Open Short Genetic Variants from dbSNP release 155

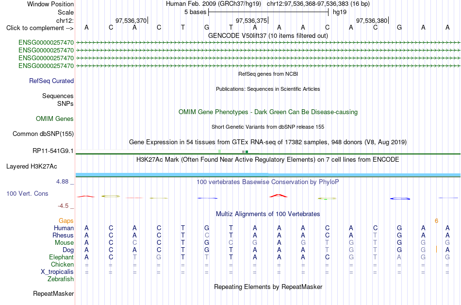pyautogui.click(x=268, y=127)
